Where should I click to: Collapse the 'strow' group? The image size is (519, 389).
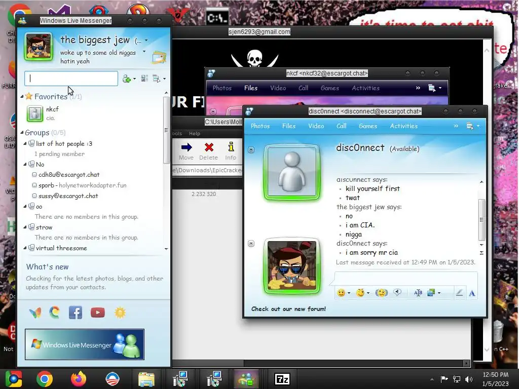(x=25, y=227)
